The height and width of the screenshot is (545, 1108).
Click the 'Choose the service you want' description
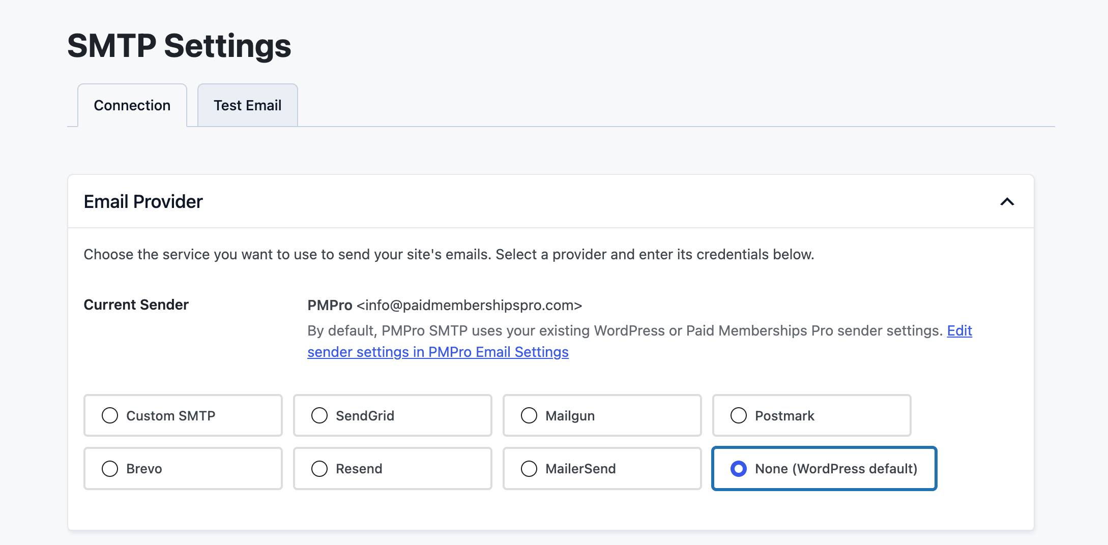point(449,254)
